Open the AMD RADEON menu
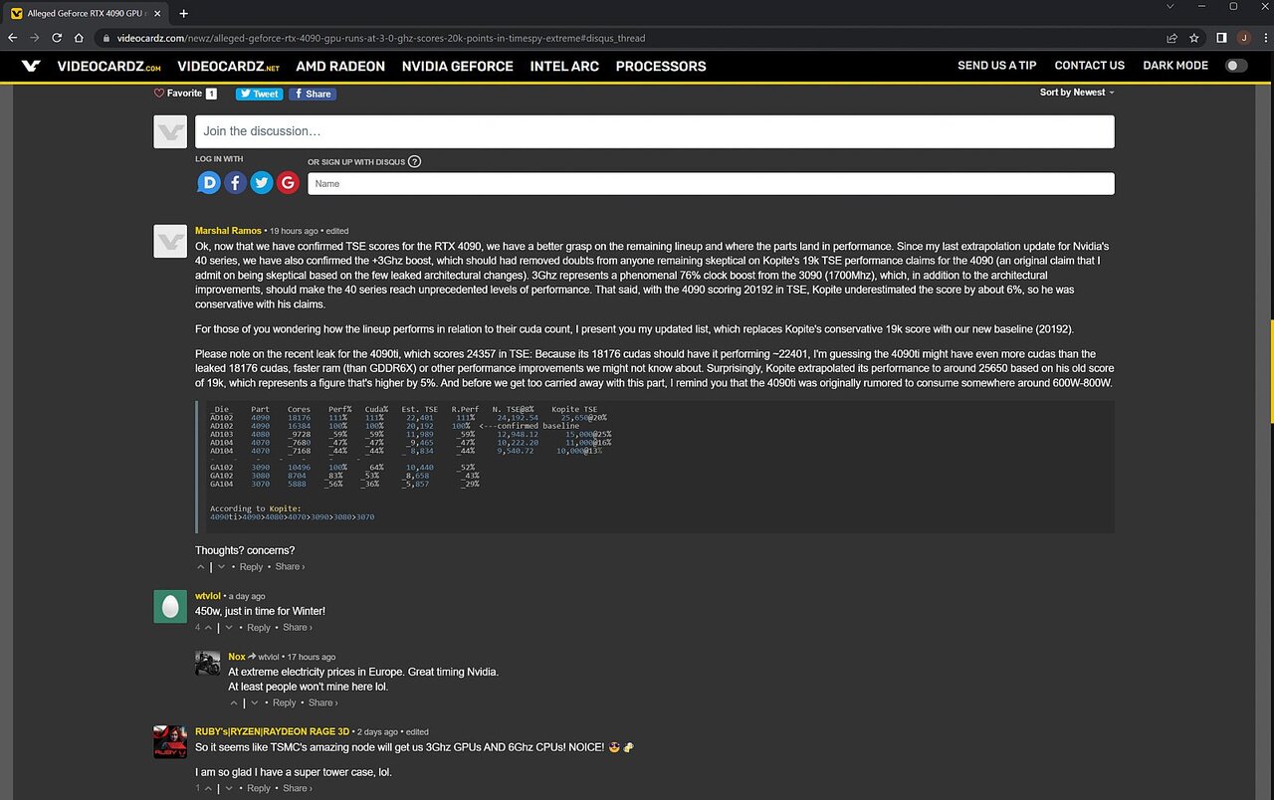 coord(340,66)
